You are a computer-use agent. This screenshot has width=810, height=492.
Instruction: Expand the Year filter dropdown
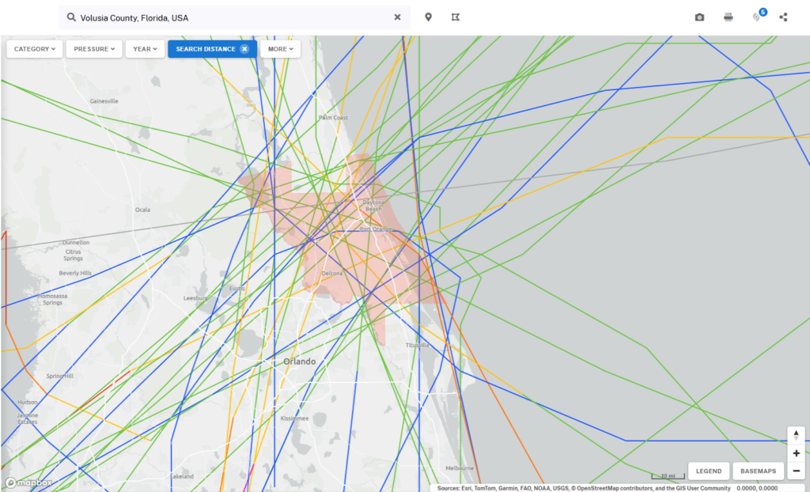coord(145,49)
